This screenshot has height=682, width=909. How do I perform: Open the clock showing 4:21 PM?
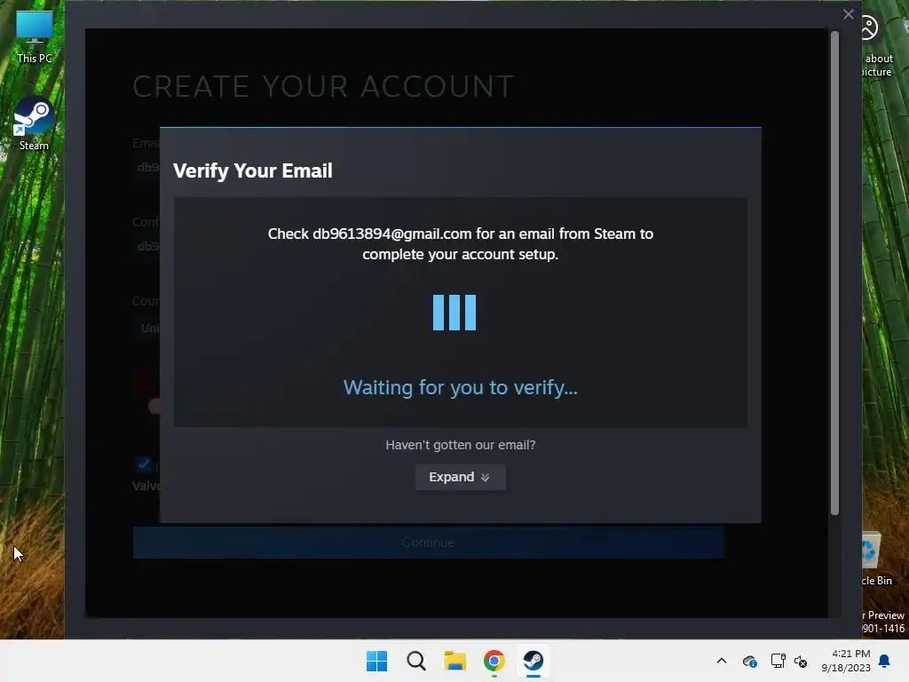click(x=846, y=661)
